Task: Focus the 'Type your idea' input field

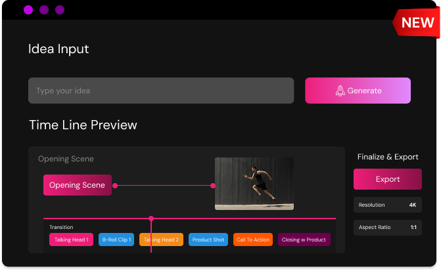Action: 160,91
